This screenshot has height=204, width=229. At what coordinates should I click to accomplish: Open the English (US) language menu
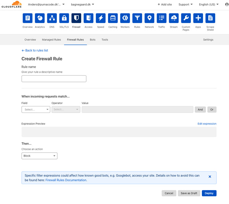point(208,5)
